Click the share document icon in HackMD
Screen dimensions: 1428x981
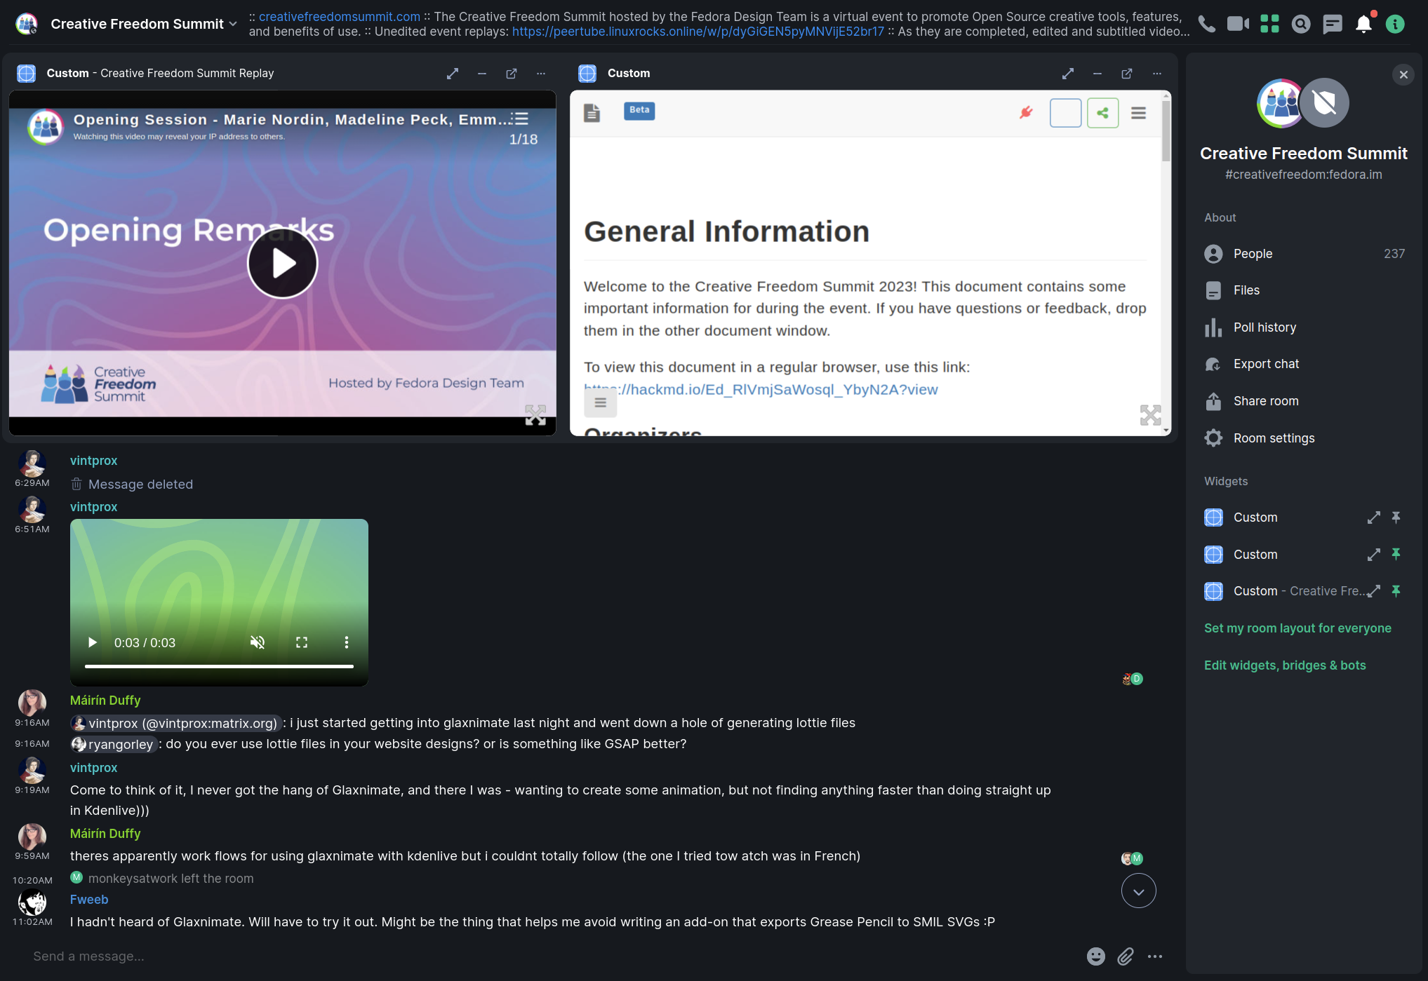(1104, 113)
